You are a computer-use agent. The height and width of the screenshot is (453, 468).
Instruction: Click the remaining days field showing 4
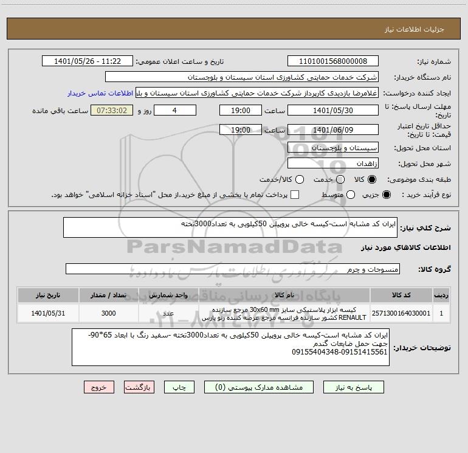(x=175, y=110)
